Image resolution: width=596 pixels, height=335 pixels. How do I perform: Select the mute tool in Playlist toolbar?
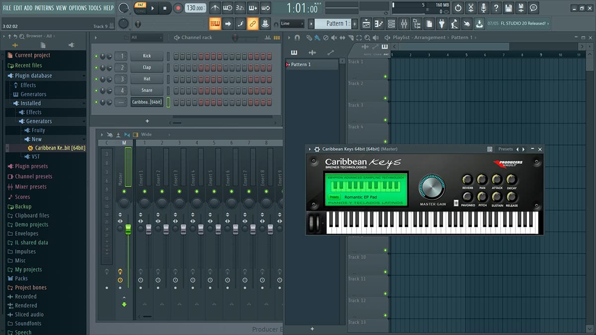(x=334, y=38)
